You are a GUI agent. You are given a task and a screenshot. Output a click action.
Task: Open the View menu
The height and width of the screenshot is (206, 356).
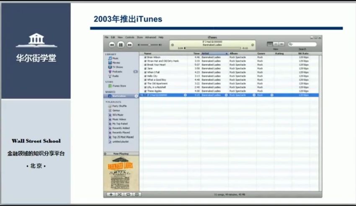tap(120, 37)
